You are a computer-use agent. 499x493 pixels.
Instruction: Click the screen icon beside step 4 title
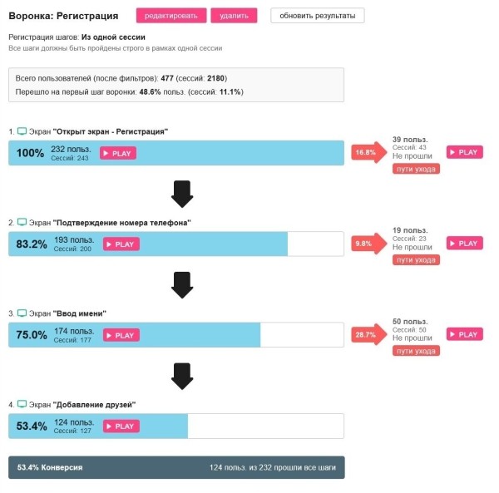22,405
